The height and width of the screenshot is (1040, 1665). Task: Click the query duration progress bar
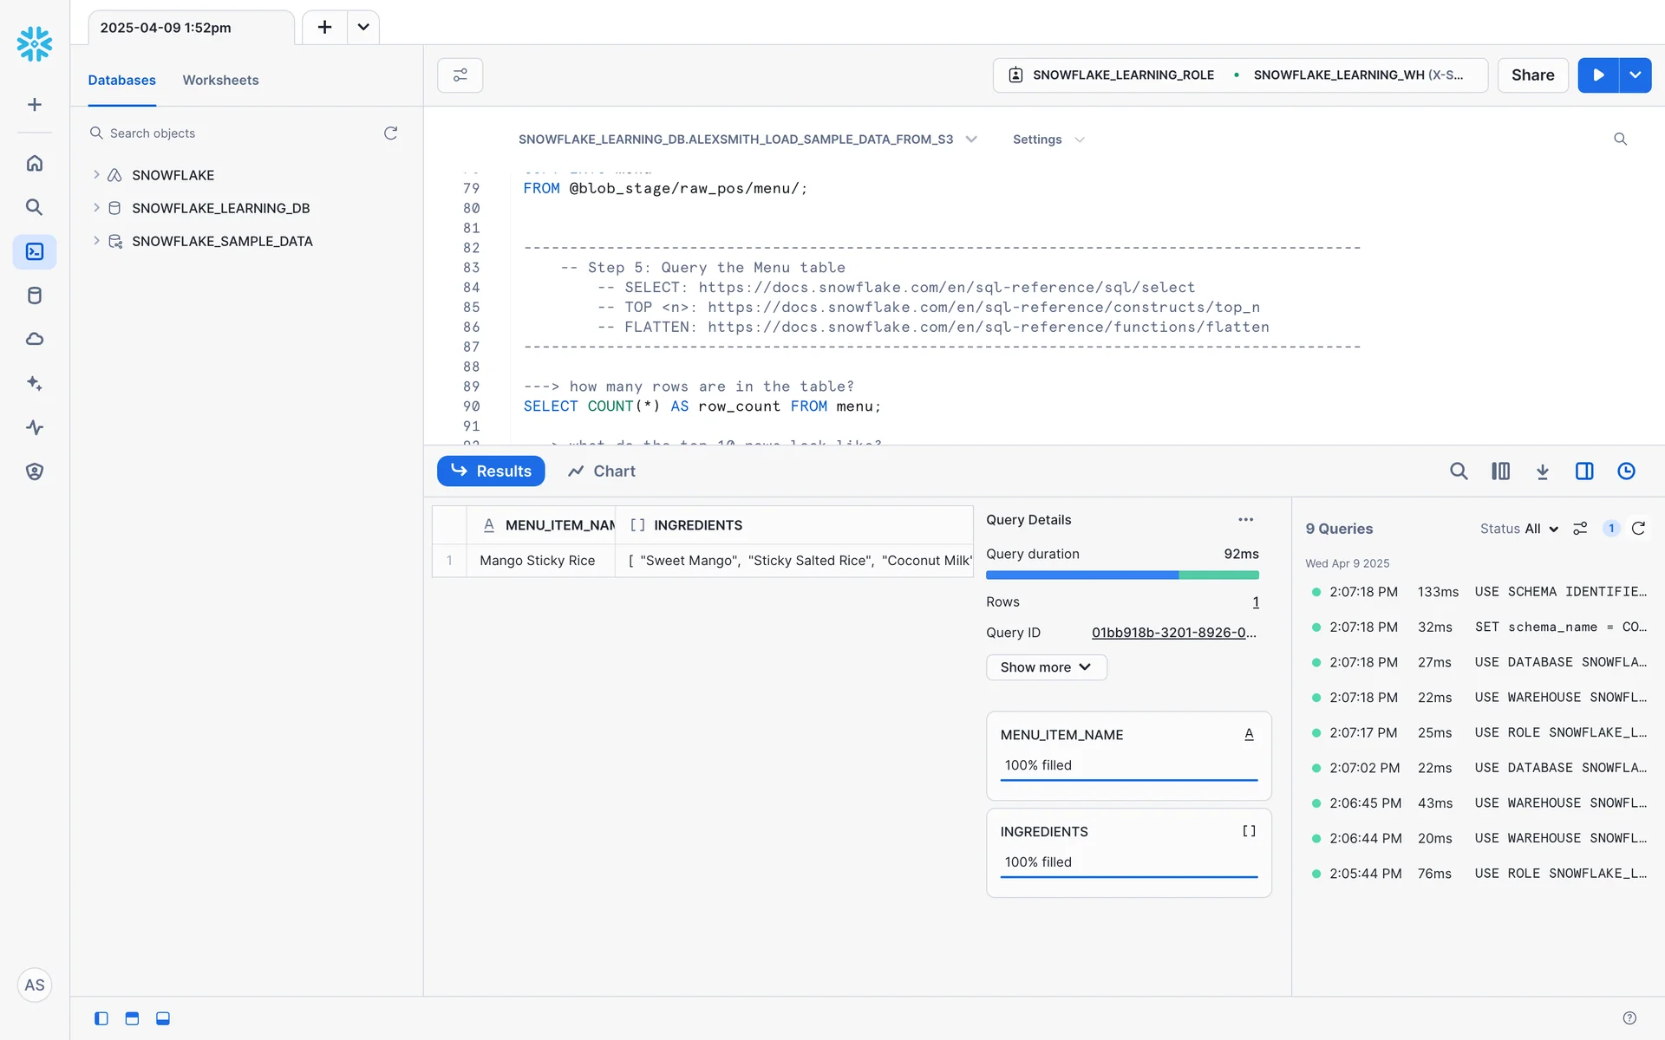click(1121, 575)
